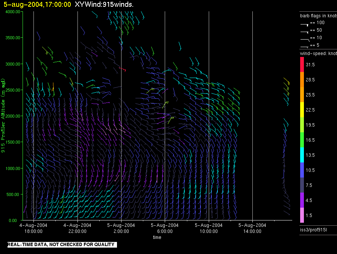Click the 50-knot barb flag legend icon
The height and width of the screenshot is (254, 337).
[x=304, y=32]
